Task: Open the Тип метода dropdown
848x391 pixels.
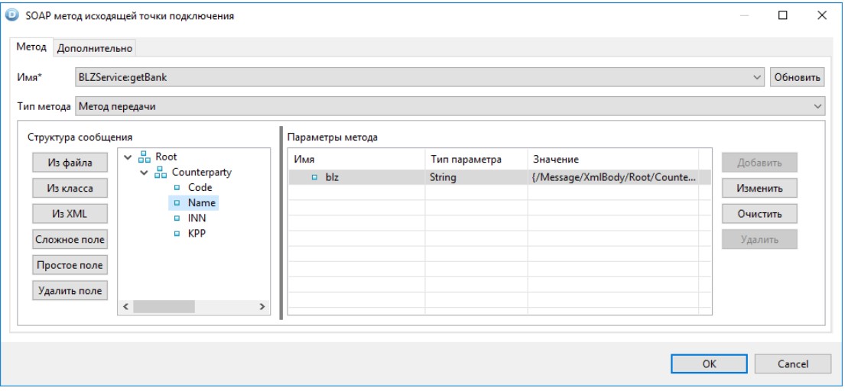Action: [x=817, y=106]
